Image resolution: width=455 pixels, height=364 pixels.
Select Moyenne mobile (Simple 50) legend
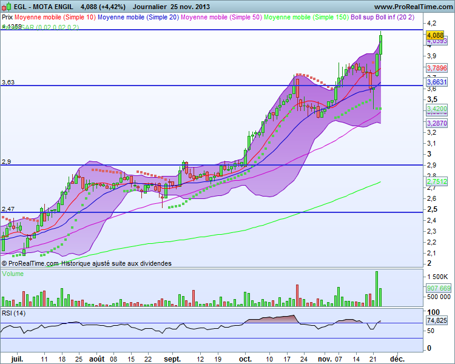[x=221, y=17]
